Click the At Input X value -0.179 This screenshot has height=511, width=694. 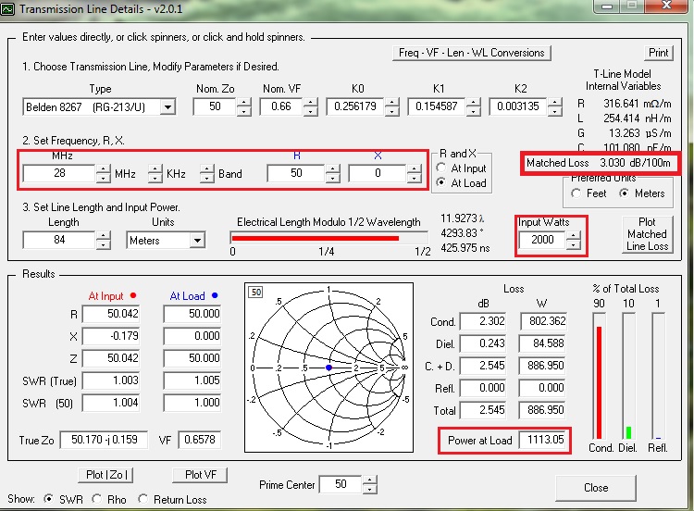[x=111, y=336]
